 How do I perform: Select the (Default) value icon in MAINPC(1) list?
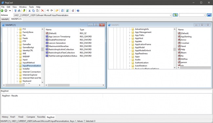47,33
